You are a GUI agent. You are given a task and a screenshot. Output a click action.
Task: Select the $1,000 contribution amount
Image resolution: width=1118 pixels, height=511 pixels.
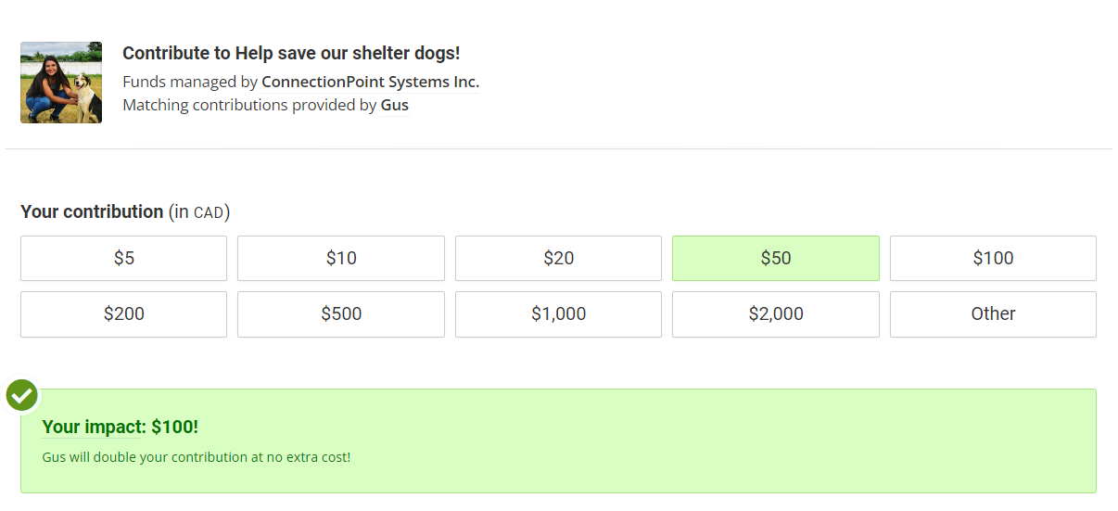coord(558,313)
